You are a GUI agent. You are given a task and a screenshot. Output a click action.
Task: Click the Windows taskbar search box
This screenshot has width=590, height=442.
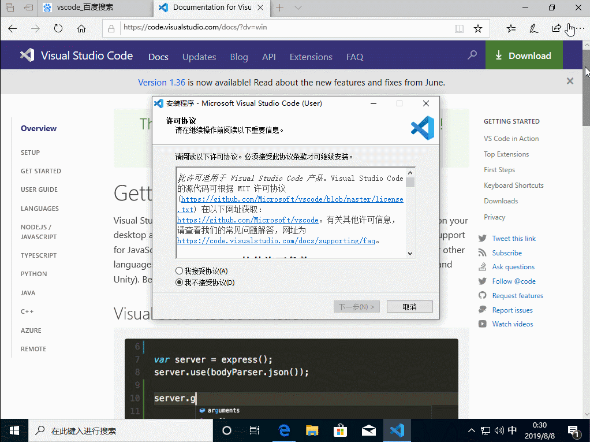click(121, 430)
